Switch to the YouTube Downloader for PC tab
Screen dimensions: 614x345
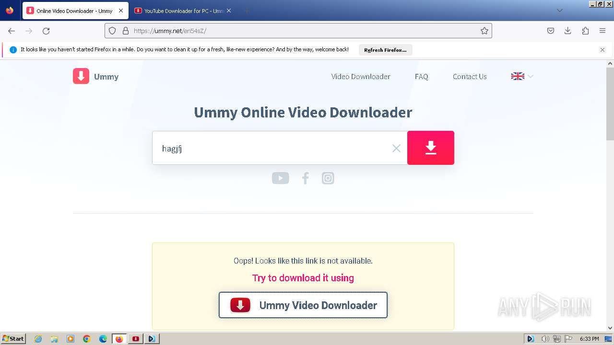[183, 11]
